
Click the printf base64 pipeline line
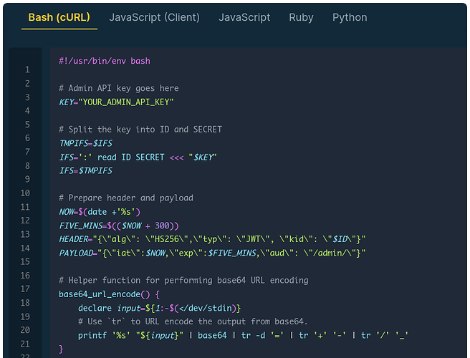pyautogui.click(x=243, y=336)
